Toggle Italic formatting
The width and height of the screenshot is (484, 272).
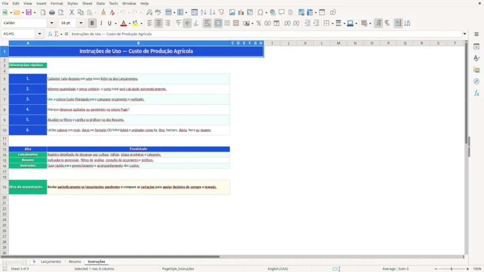(x=101, y=23)
